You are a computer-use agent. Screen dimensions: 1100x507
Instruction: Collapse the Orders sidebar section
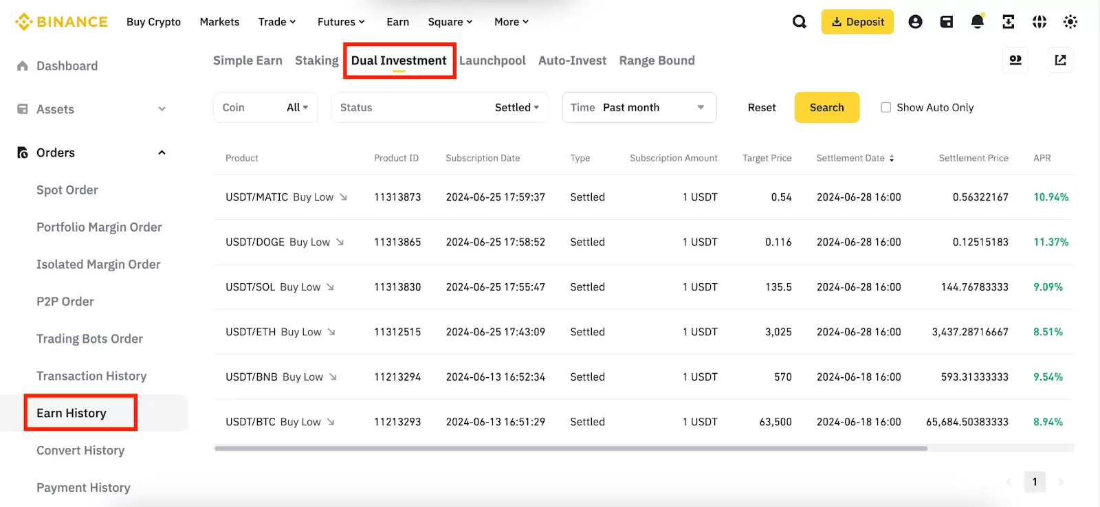click(162, 153)
